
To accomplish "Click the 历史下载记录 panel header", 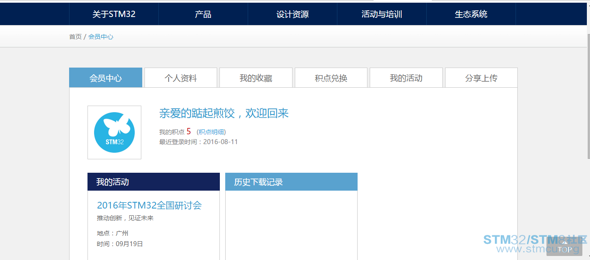I will [x=291, y=182].
